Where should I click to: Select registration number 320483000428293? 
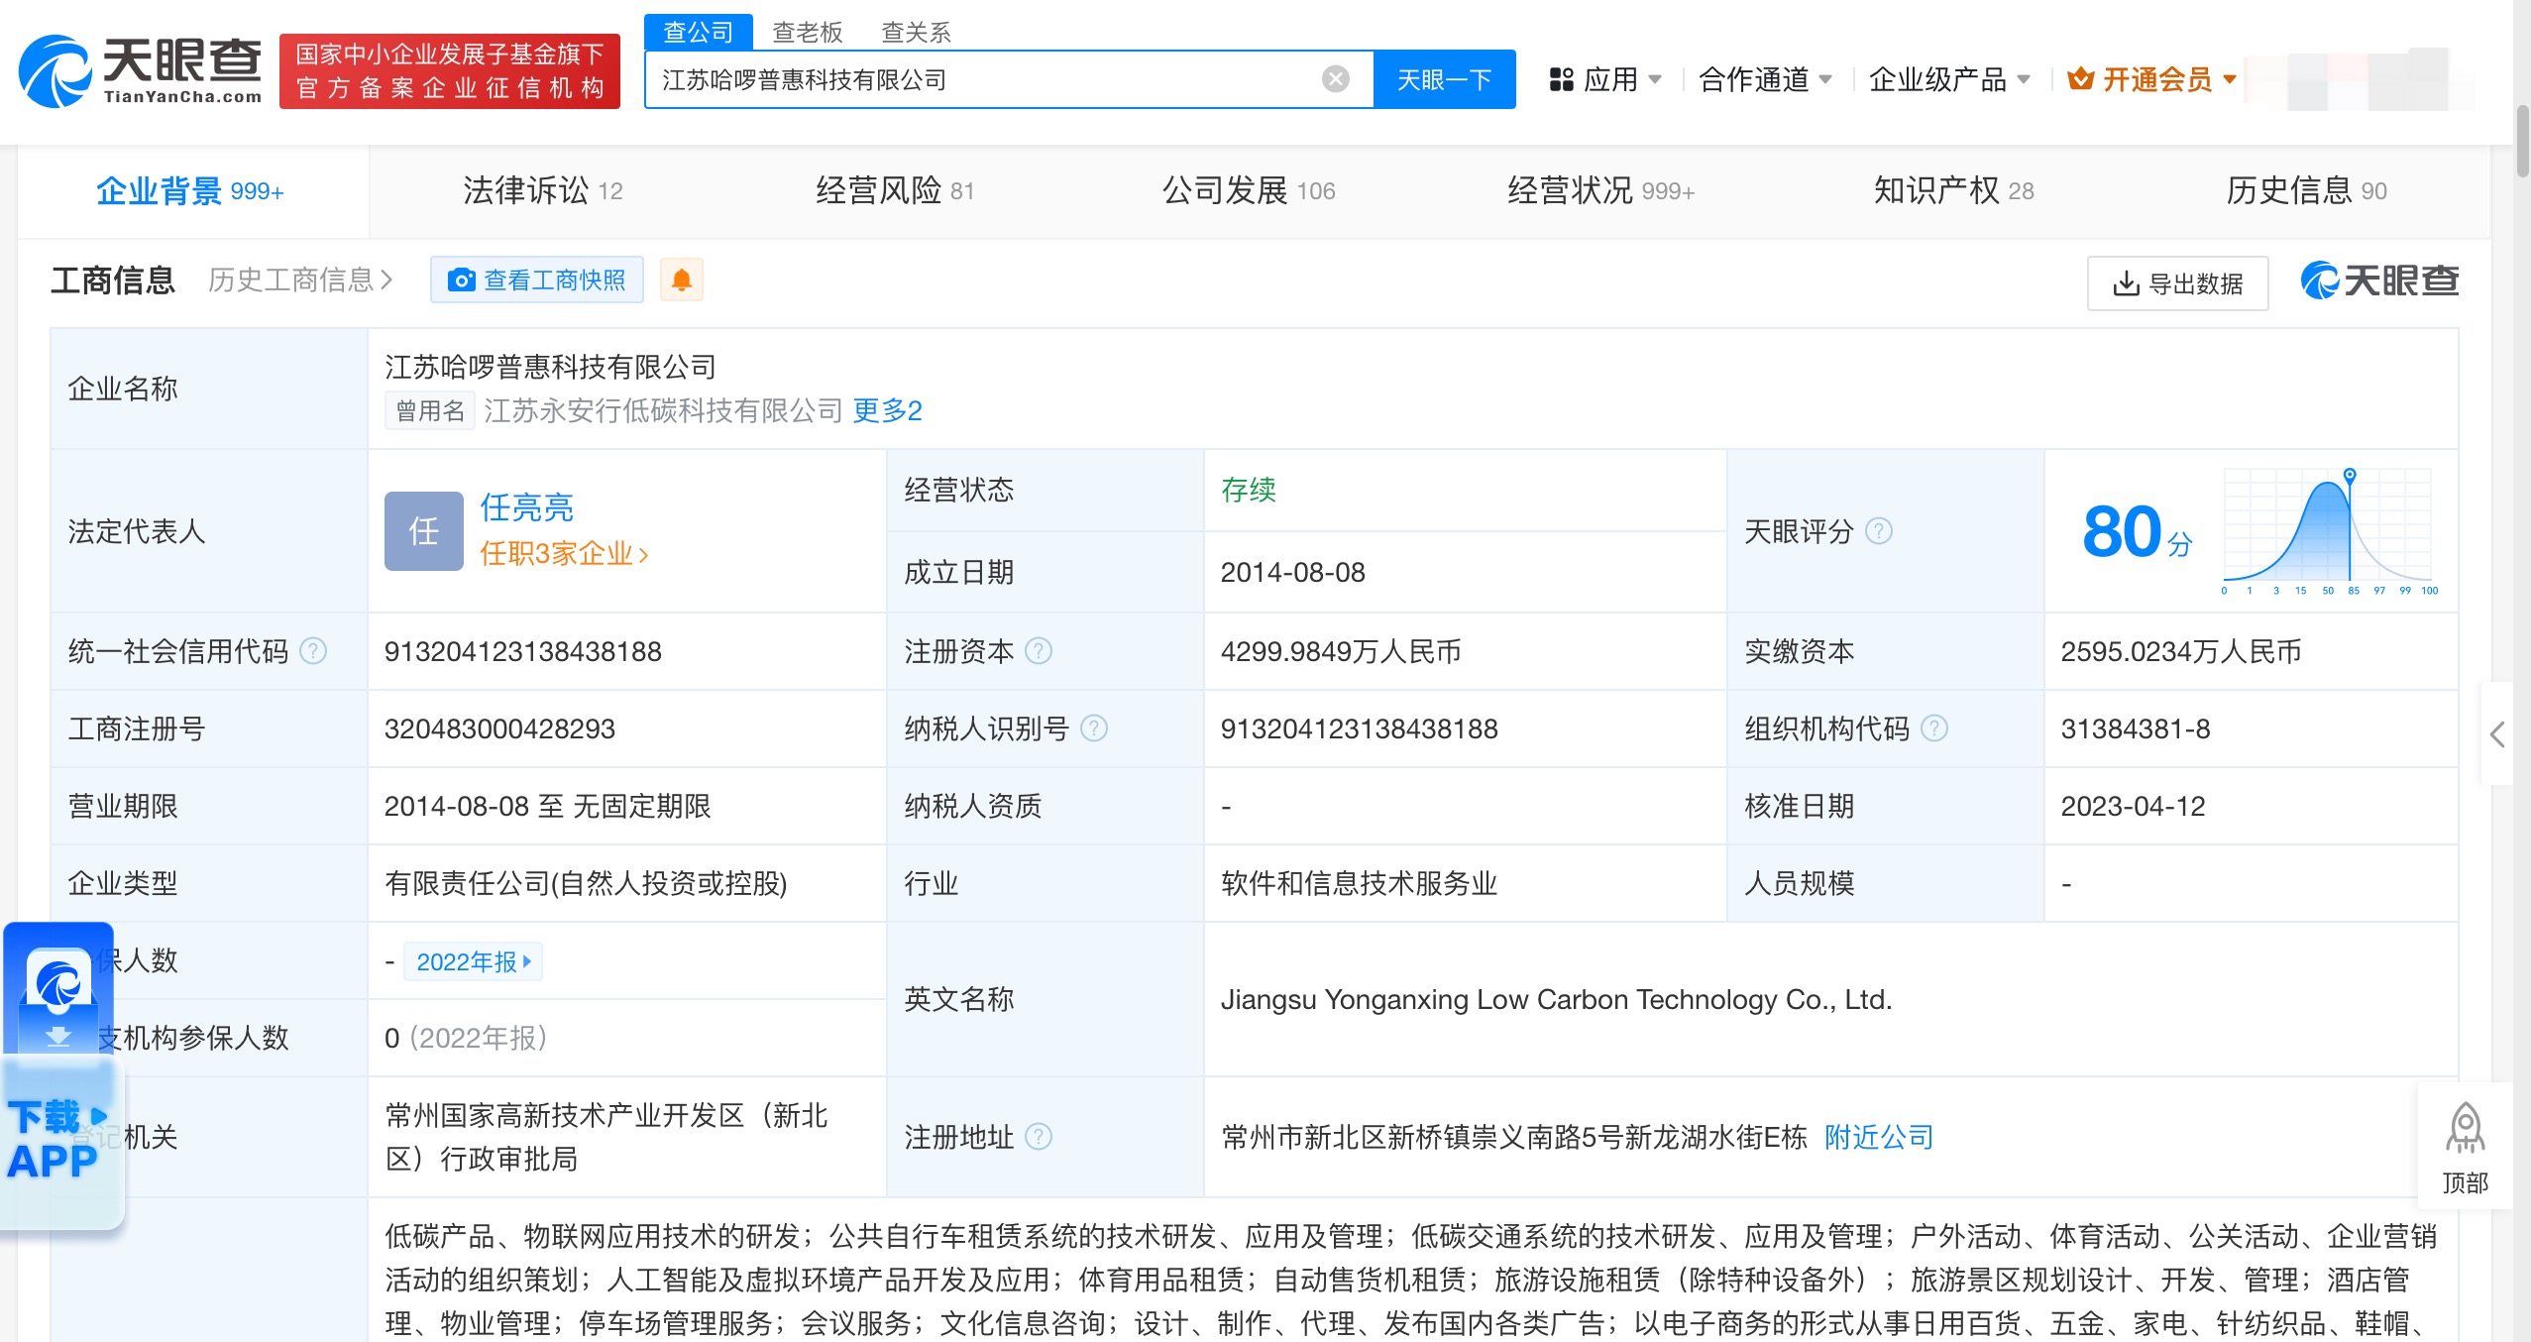499,728
